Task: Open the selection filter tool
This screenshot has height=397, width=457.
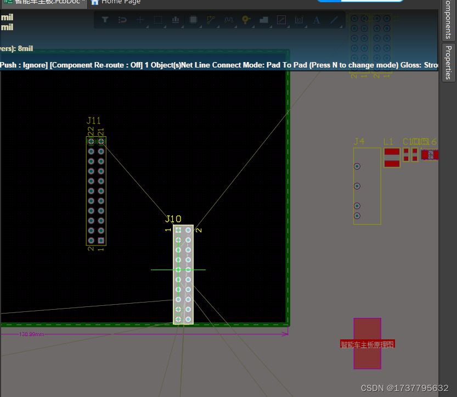Action: (x=105, y=20)
